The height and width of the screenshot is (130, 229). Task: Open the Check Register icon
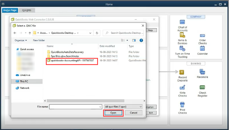(202, 87)
